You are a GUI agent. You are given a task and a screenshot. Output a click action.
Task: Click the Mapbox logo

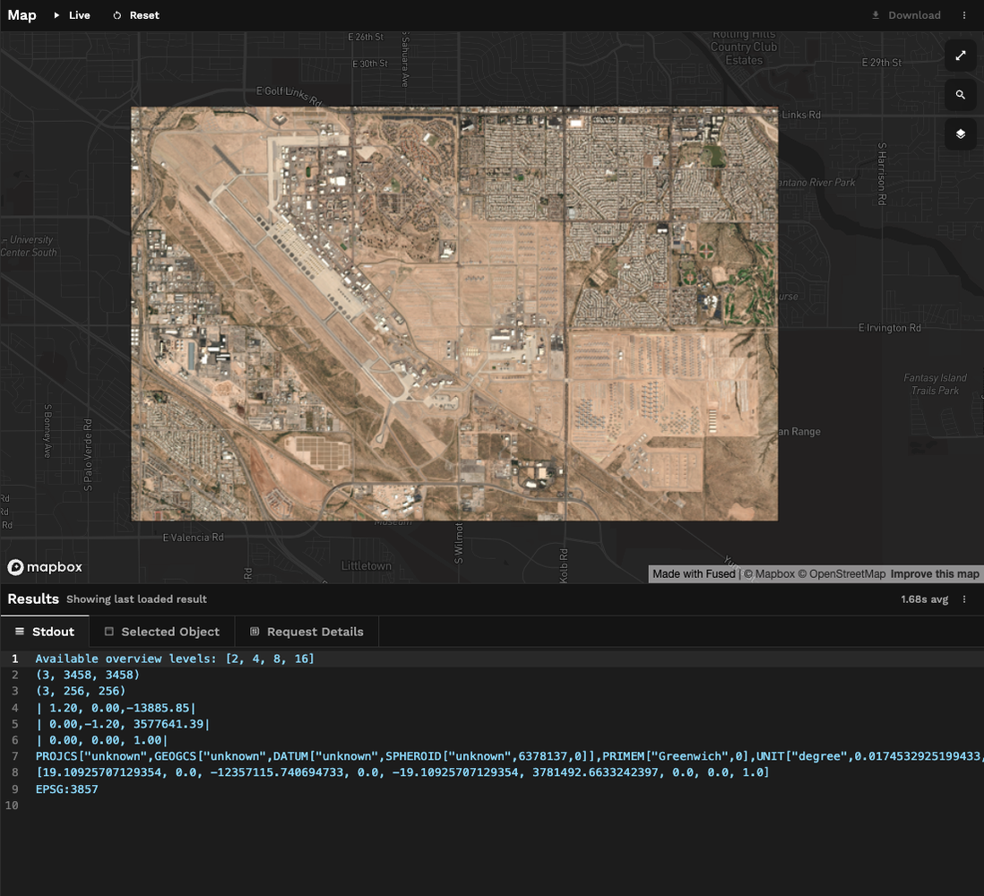point(45,567)
